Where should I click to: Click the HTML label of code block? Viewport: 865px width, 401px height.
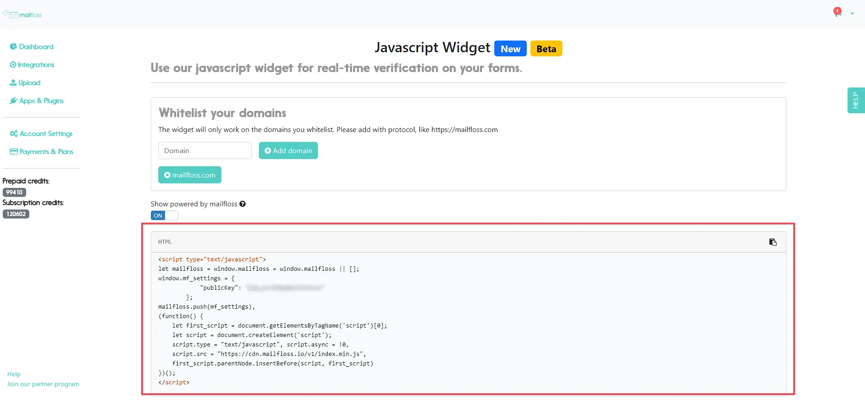click(165, 242)
